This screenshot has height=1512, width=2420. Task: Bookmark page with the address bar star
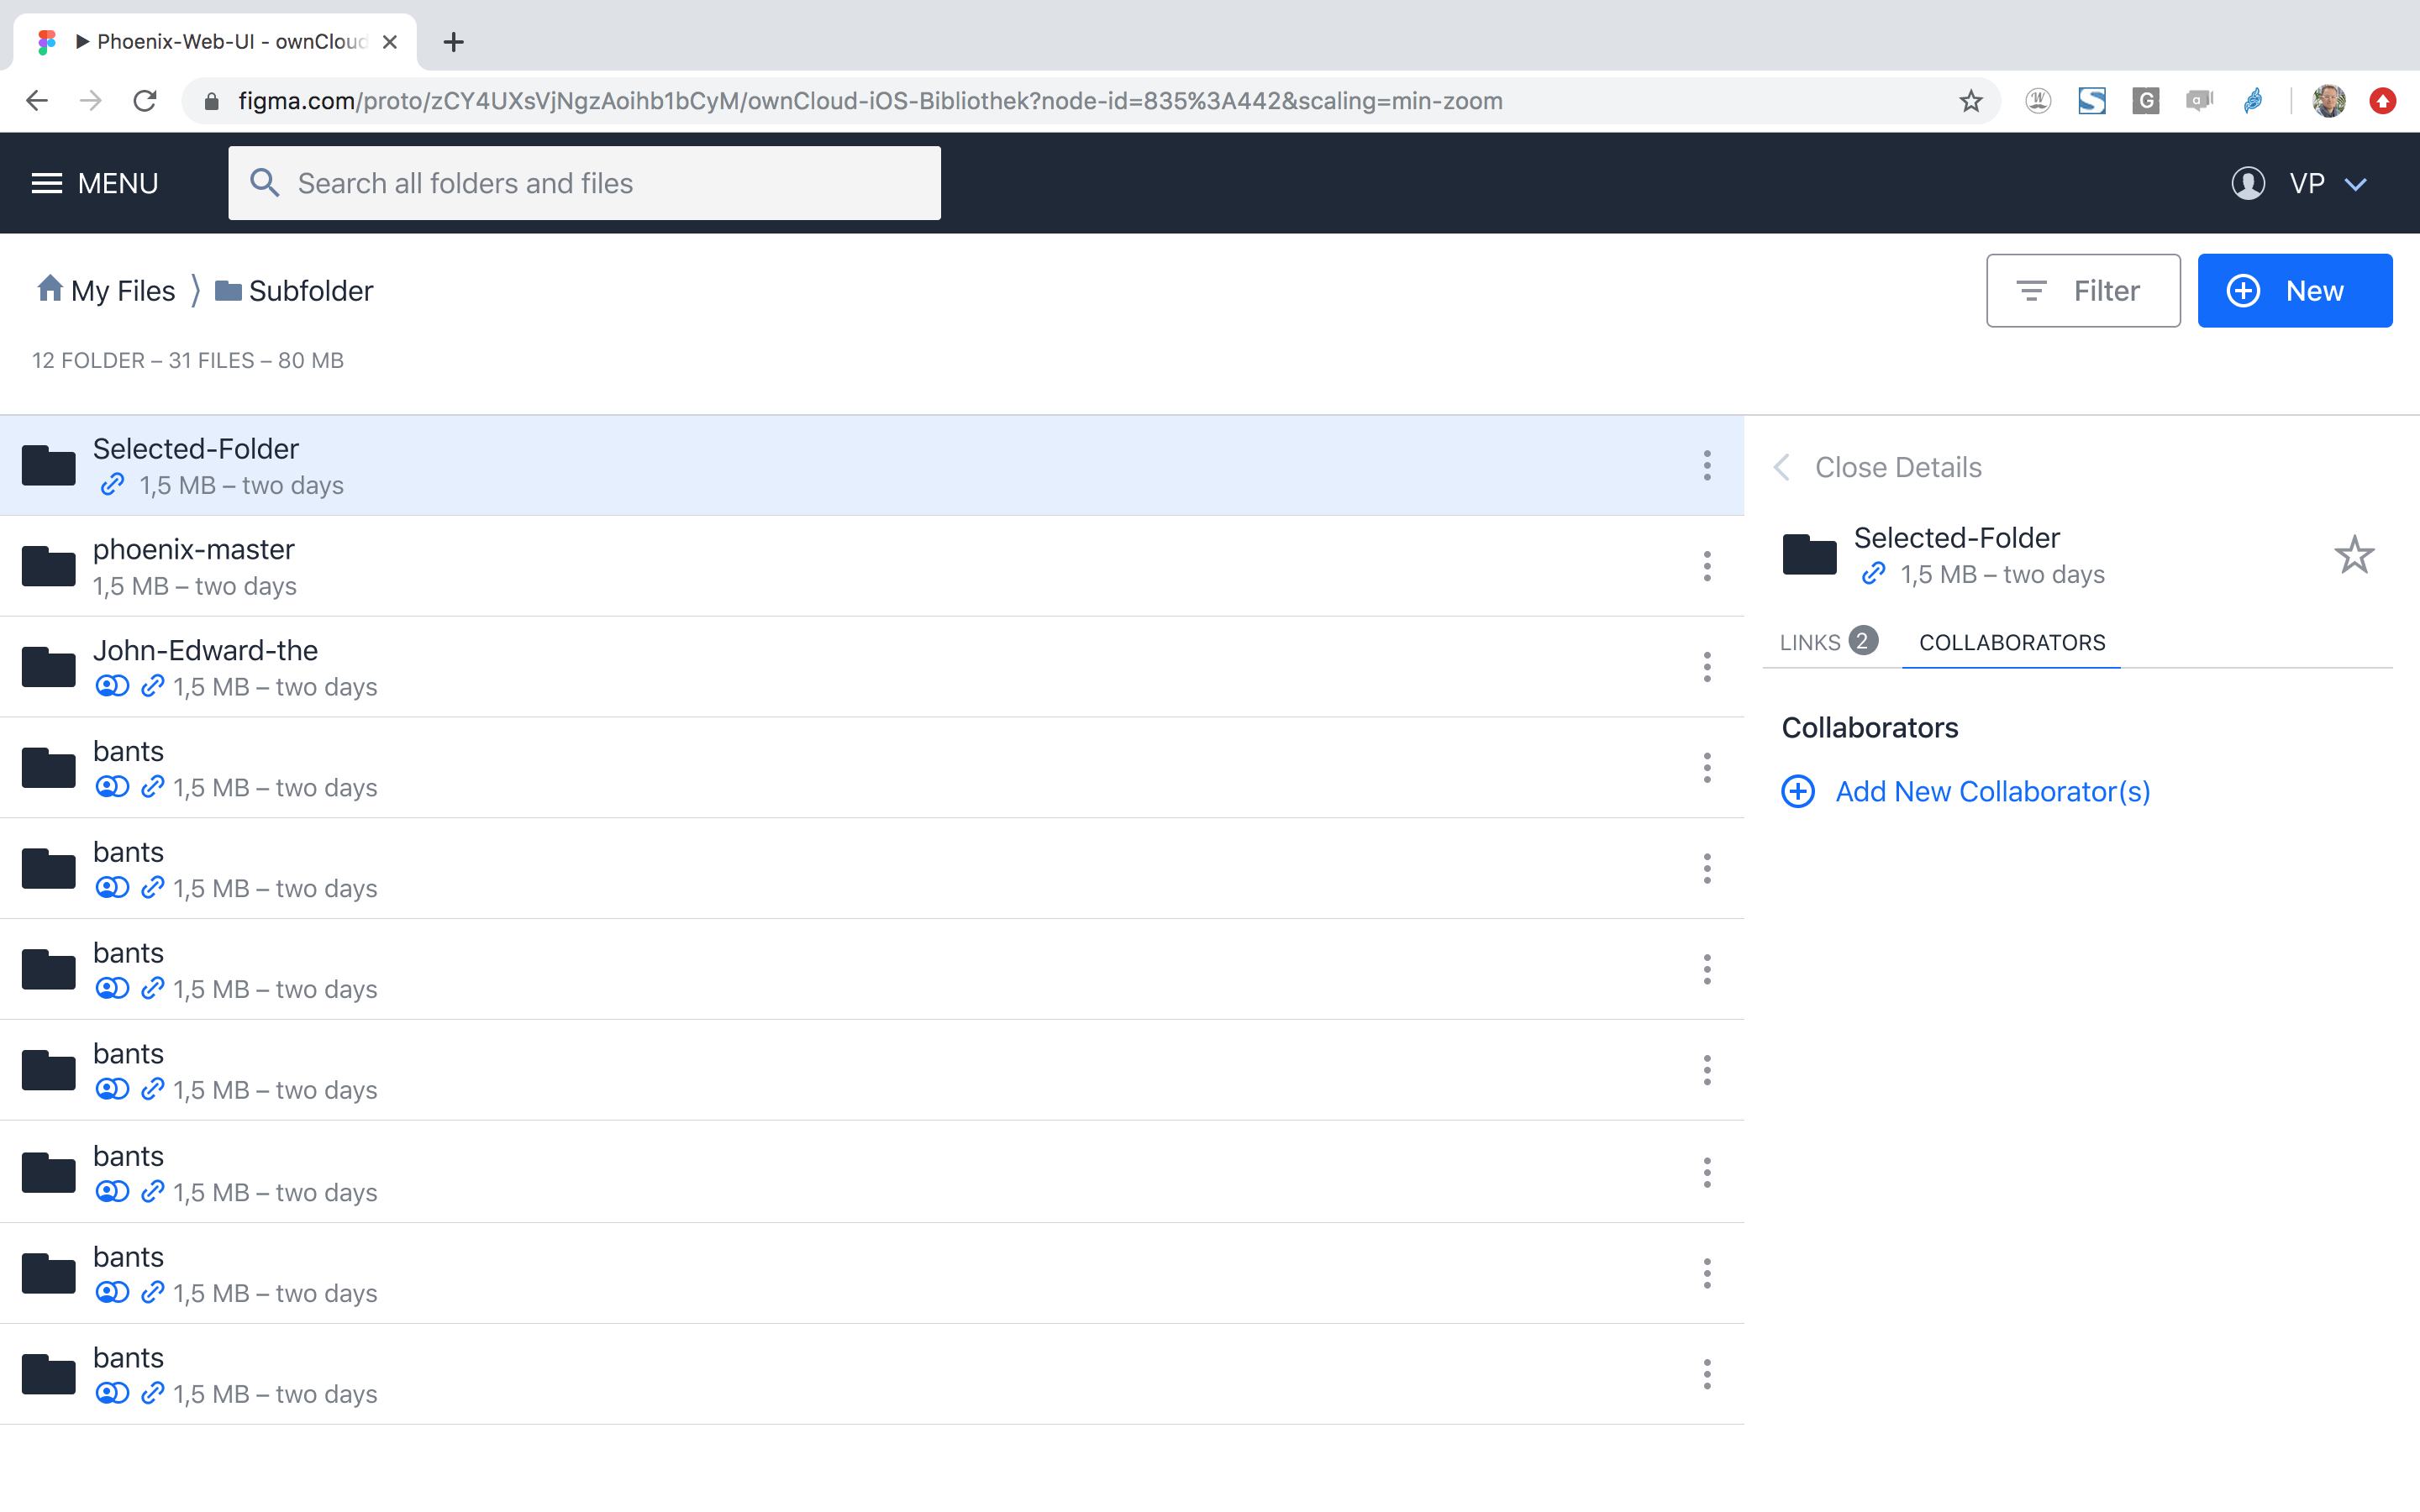[1970, 101]
